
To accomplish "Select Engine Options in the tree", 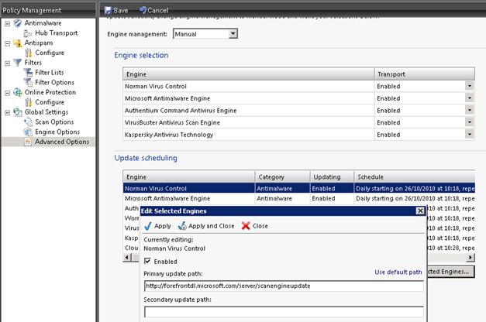I will coord(57,132).
